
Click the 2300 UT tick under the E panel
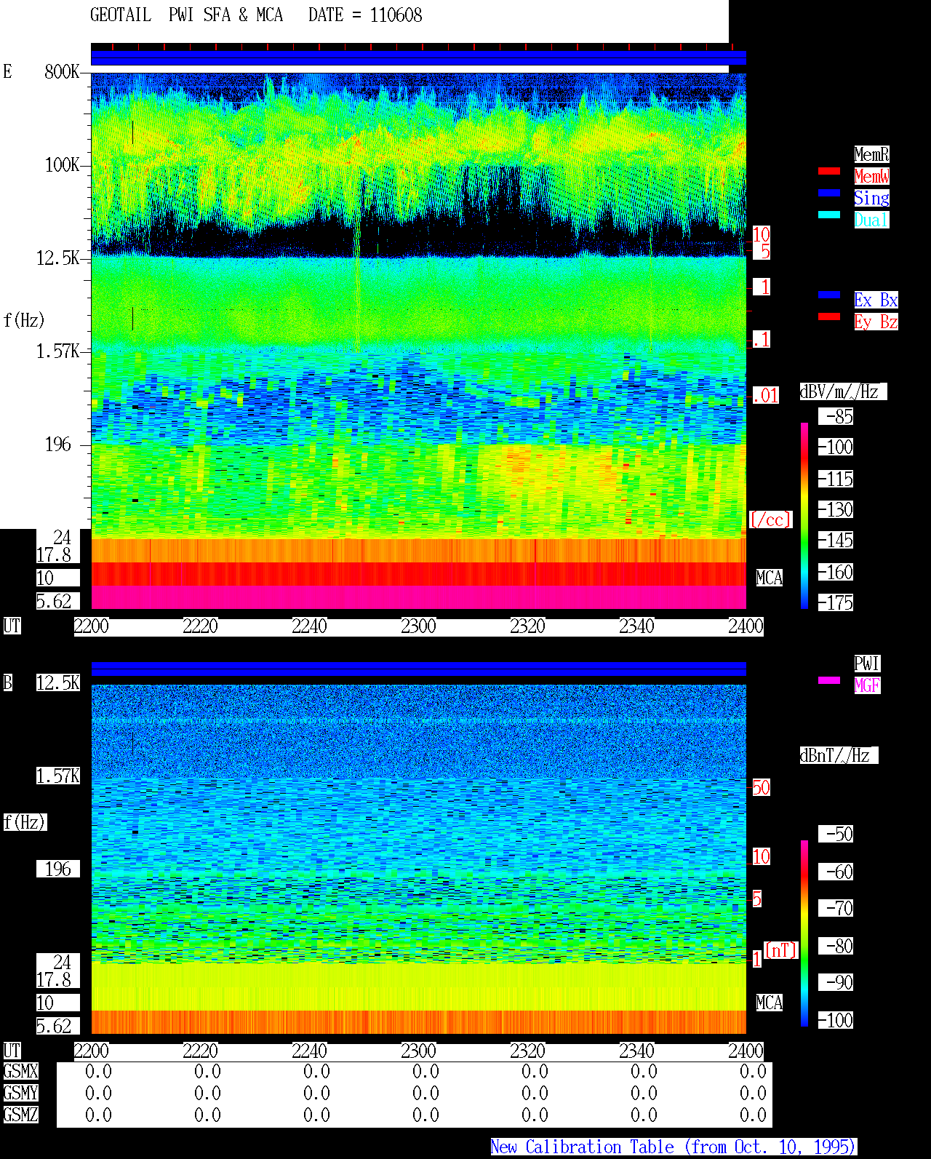[x=418, y=626]
